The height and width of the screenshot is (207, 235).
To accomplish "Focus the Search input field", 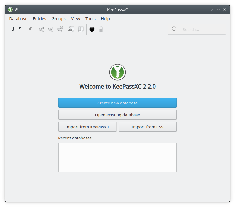I will click(197, 29).
